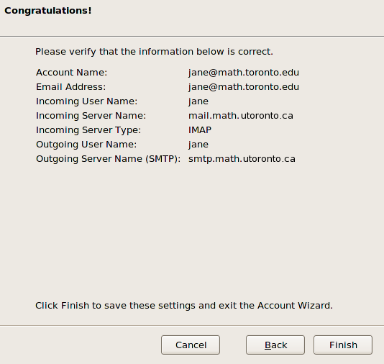Image resolution: width=384 pixels, height=364 pixels.
Task: Select the Account Name value jane@math.toronto.edu
Action: point(244,73)
